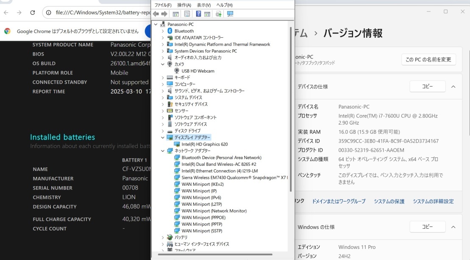Open the 表示(V) menu
The height and width of the screenshot is (260, 470).
pos(204,5)
